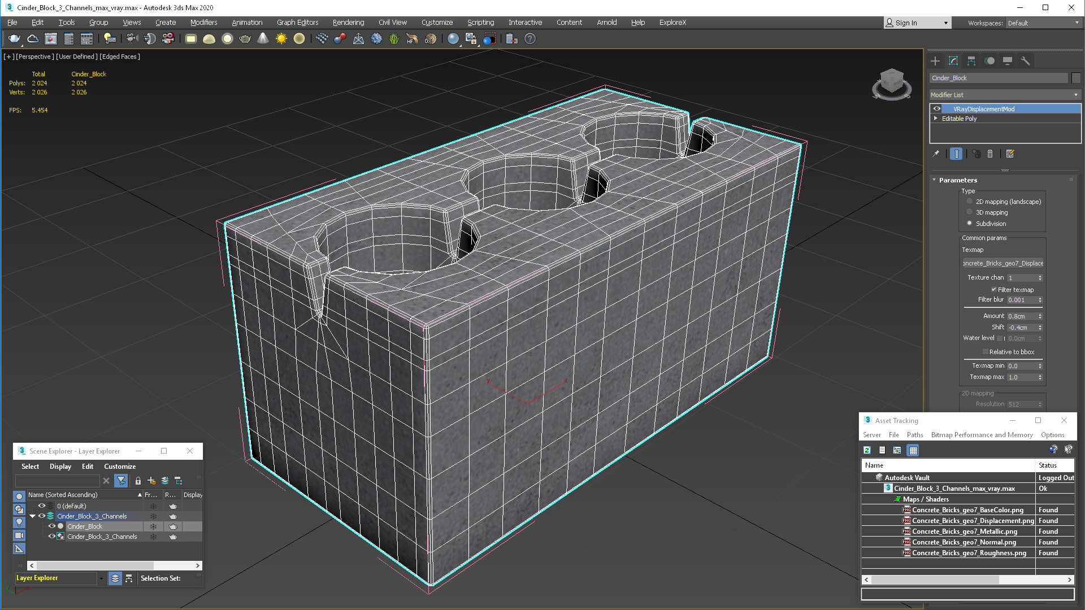The width and height of the screenshot is (1085, 610).
Task: Toggle the Relative to bbox checkbox
Action: click(x=985, y=351)
